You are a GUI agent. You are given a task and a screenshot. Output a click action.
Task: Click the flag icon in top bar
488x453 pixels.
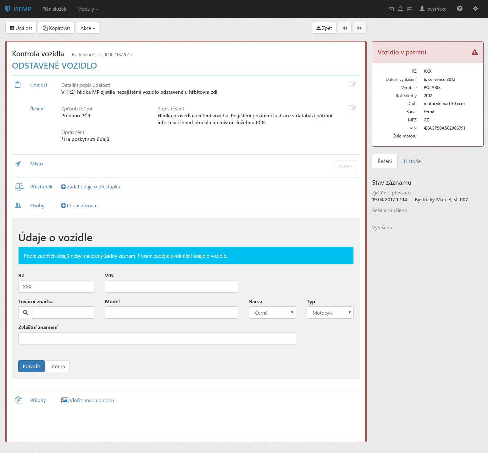410,9
